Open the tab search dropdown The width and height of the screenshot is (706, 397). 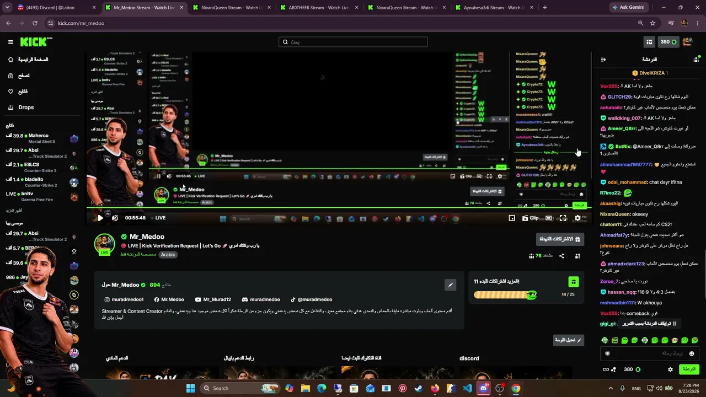[8, 8]
